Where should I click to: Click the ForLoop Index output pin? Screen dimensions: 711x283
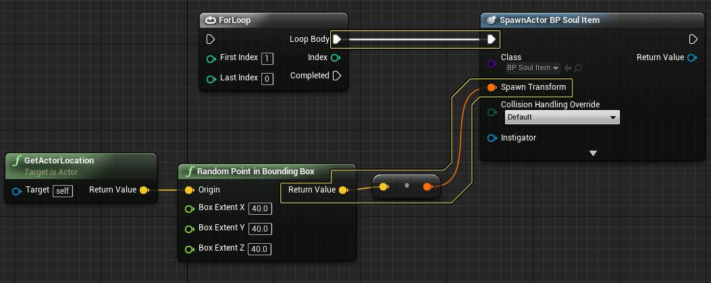pos(336,57)
